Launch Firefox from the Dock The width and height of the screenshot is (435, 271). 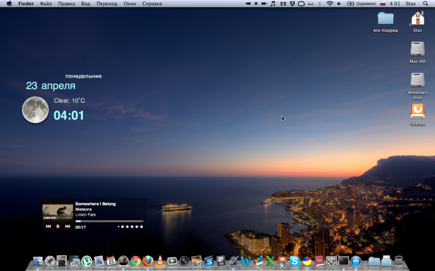(148, 261)
